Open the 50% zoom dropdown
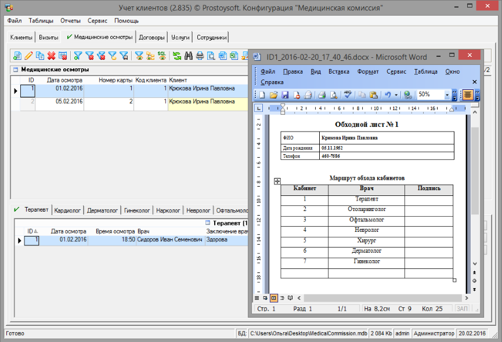502x342 pixels. 447,95
